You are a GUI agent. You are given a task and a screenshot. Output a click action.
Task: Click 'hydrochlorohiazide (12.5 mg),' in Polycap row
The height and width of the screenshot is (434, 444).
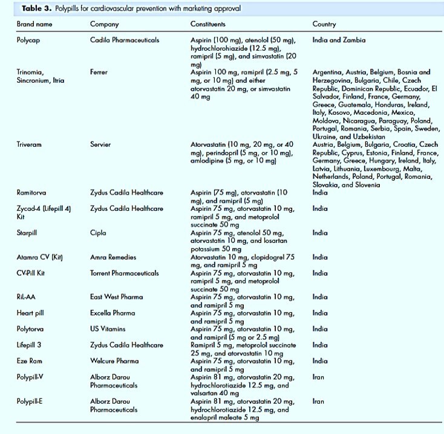[236, 48]
